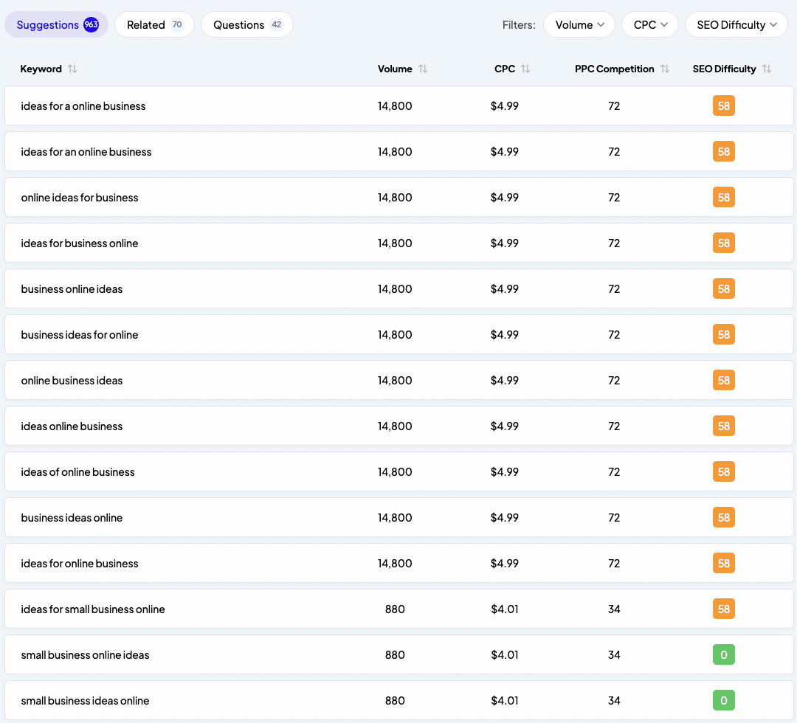This screenshot has width=797, height=723.
Task: Open the CPC filter dropdown
Action: click(x=650, y=24)
